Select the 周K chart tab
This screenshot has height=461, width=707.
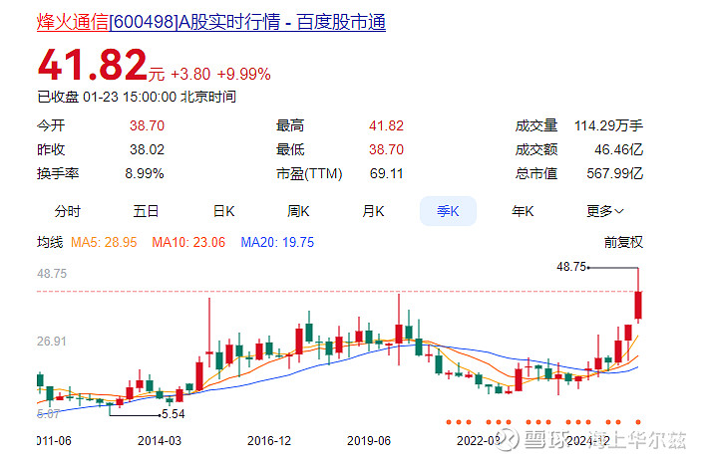point(298,211)
